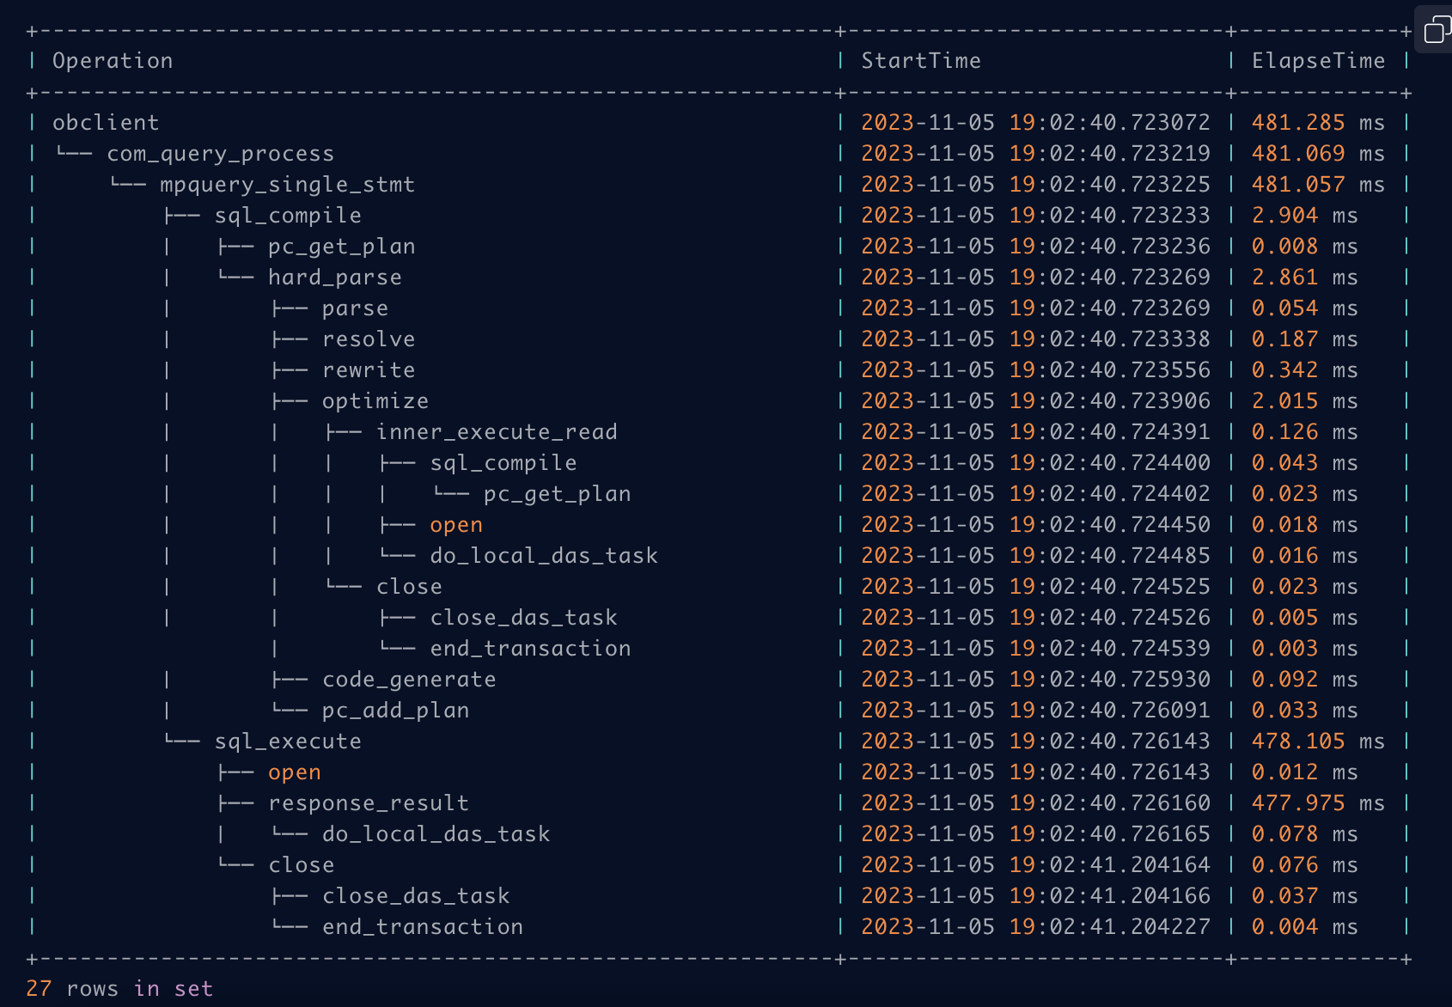Select the com_query_process tree row
1452x1007 pixels.
(x=220, y=154)
